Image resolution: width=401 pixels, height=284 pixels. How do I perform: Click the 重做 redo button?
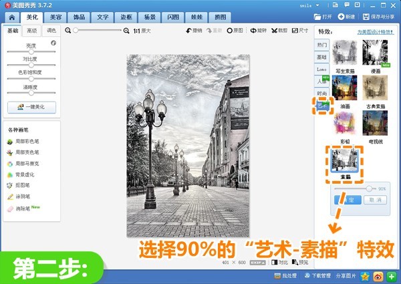click(x=215, y=31)
